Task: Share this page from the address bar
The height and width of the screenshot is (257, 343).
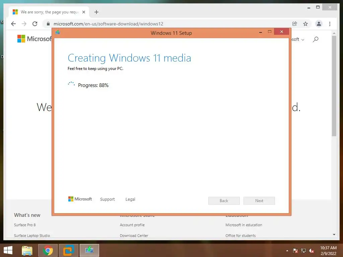Action: 295,24
